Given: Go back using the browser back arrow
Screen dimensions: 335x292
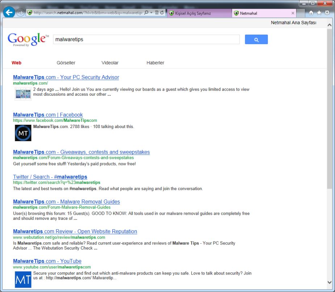Looking at the screenshot, I should point(9,12).
